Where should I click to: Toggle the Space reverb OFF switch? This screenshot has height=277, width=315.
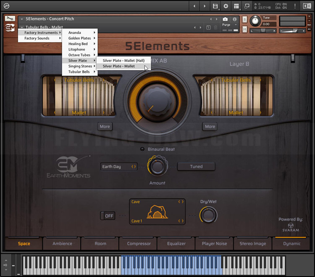108,216
